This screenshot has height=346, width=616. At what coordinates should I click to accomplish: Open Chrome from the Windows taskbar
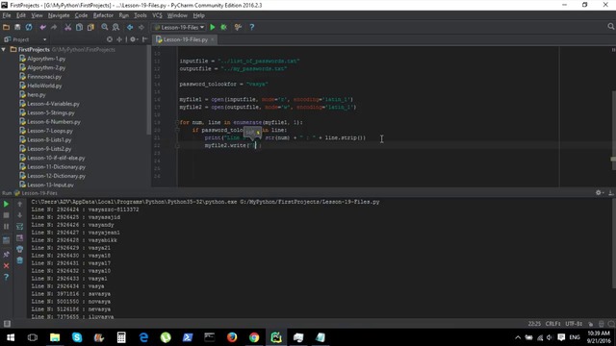(254, 337)
